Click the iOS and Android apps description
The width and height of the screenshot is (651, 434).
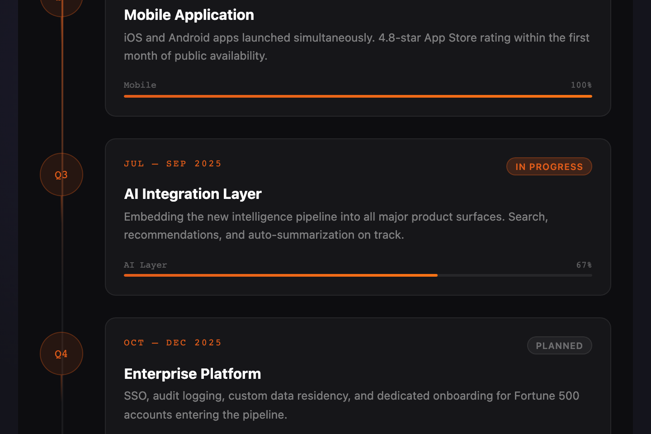pos(357,47)
